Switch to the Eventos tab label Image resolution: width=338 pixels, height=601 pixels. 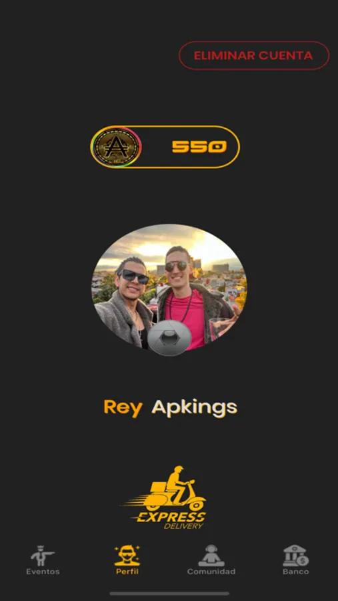point(43,572)
